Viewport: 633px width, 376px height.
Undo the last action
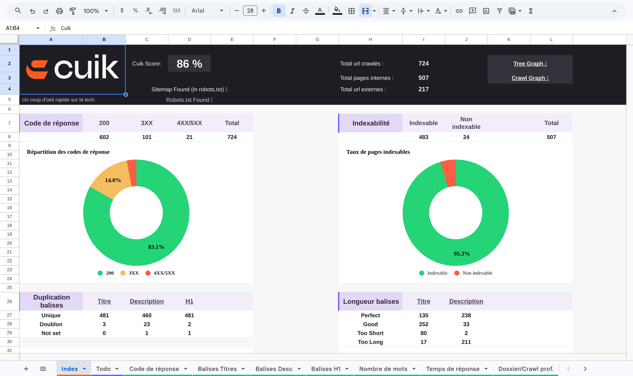pos(32,11)
